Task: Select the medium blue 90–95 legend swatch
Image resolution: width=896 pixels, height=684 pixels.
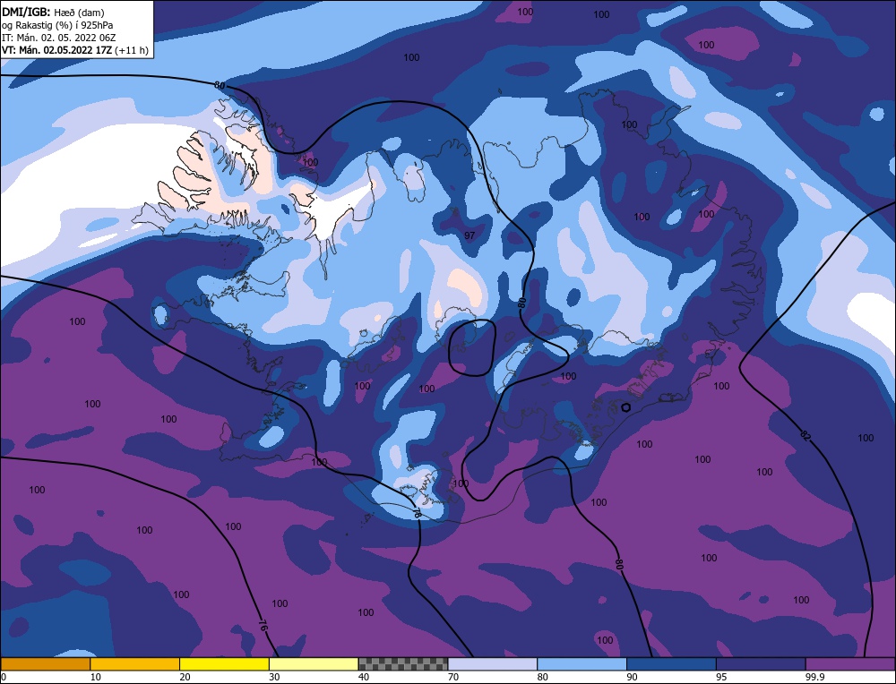Action: [x=671, y=664]
